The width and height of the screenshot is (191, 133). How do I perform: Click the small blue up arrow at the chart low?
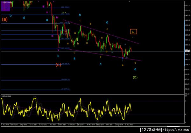coord(123,58)
